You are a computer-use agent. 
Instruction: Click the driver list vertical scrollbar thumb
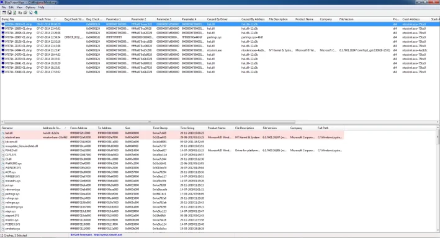[x=438, y=137]
